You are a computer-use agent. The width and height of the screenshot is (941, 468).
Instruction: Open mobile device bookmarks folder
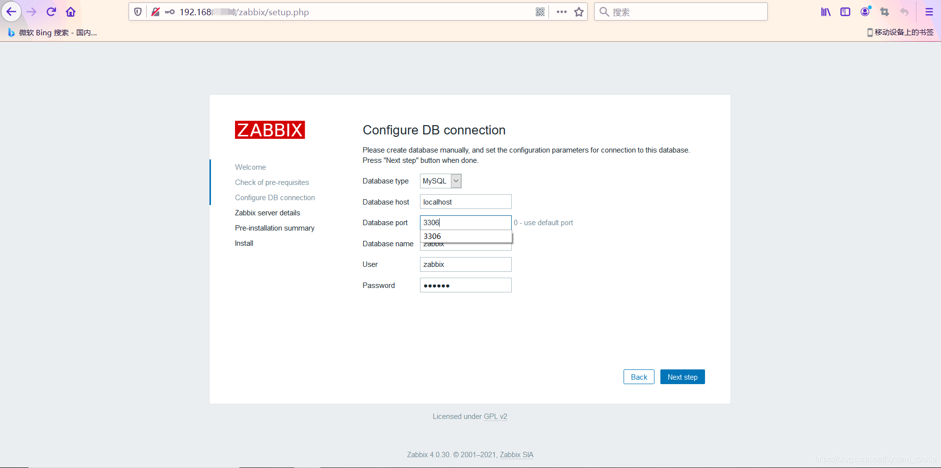pyautogui.click(x=900, y=32)
